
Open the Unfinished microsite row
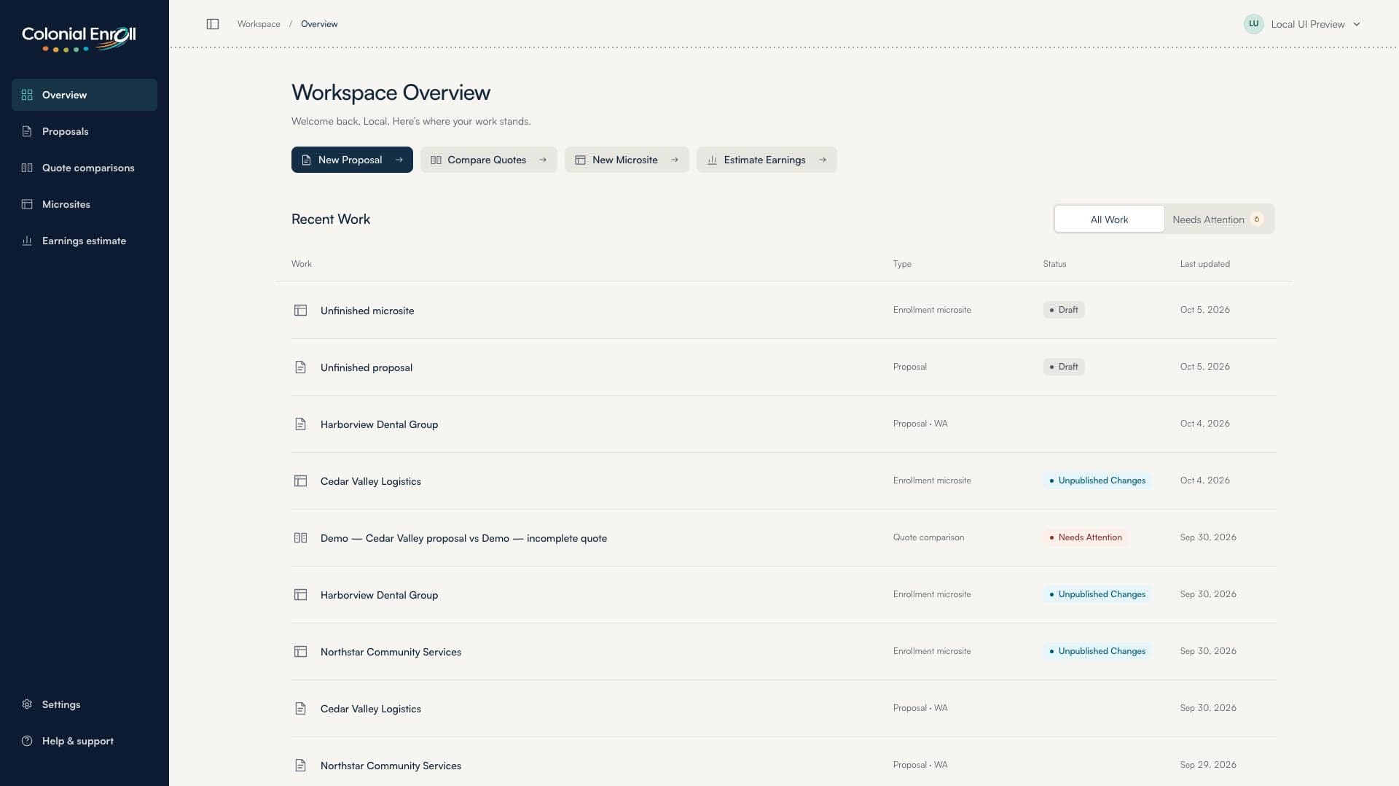tap(783, 310)
